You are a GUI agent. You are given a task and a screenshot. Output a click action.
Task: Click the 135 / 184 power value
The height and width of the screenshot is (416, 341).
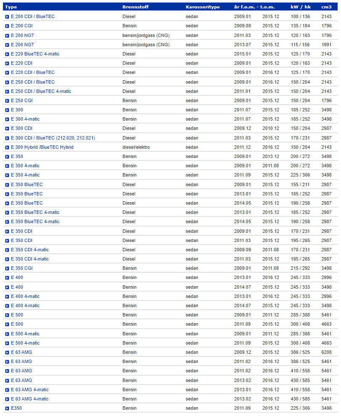300,26
